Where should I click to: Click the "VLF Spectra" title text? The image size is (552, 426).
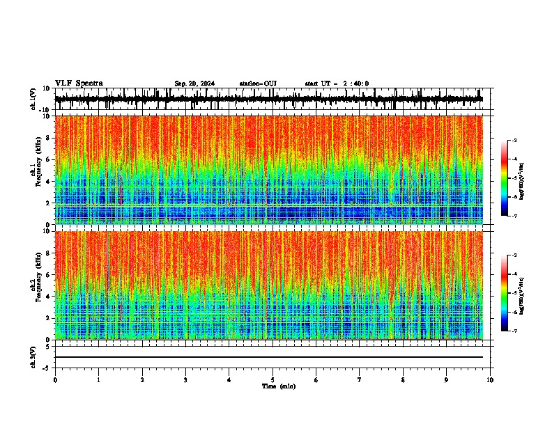pyautogui.click(x=79, y=84)
